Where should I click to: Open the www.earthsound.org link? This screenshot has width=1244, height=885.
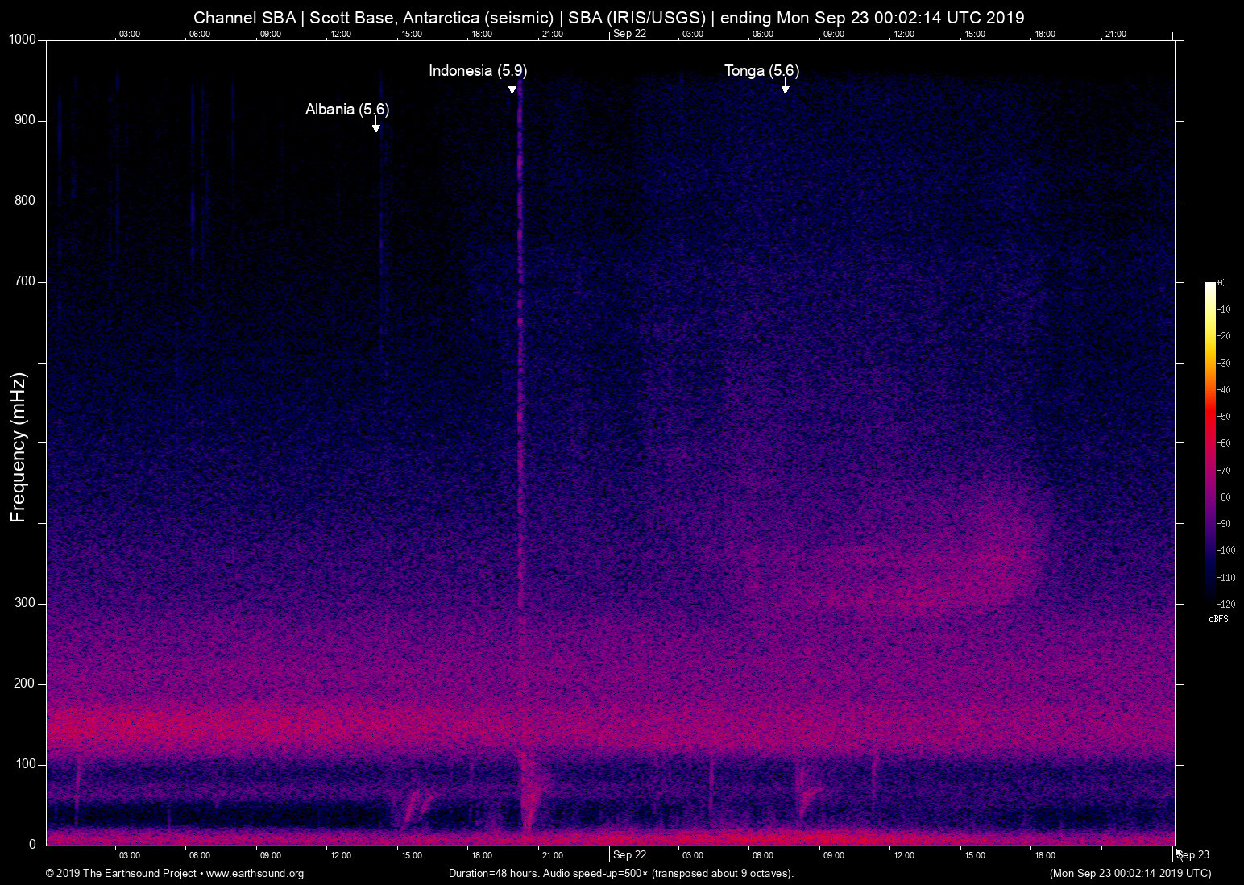click(255, 874)
